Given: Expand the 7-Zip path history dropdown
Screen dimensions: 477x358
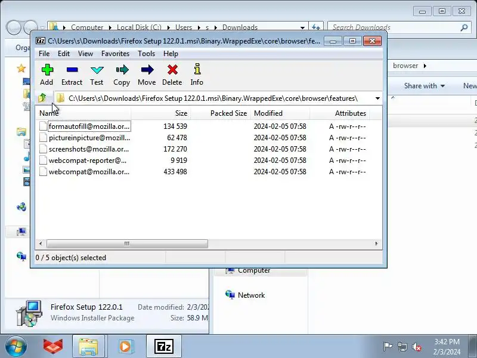Looking at the screenshot, I should pos(377,98).
